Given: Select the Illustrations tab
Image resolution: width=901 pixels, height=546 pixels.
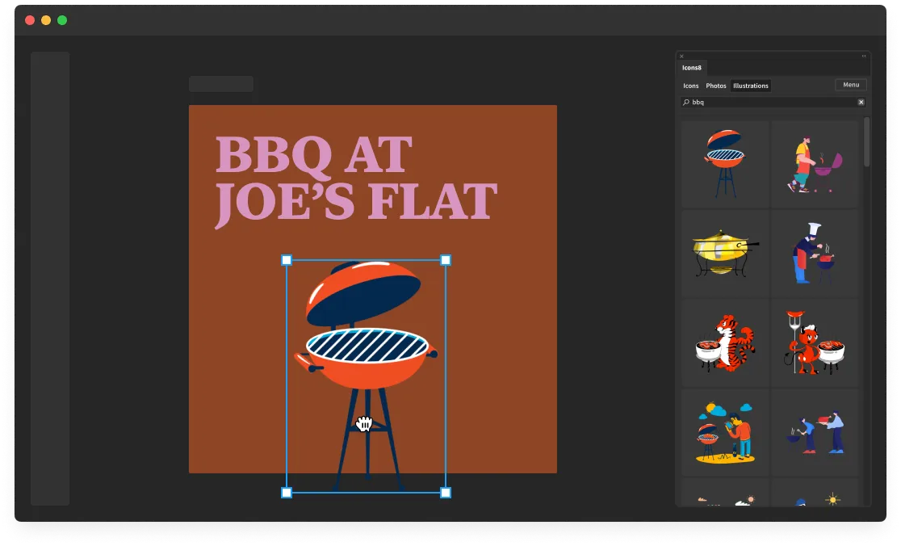Looking at the screenshot, I should [750, 86].
